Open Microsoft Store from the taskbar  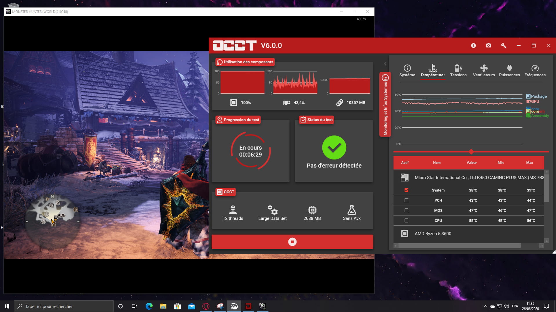coord(177,306)
